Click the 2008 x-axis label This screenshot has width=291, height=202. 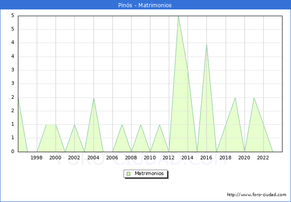(x=131, y=158)
